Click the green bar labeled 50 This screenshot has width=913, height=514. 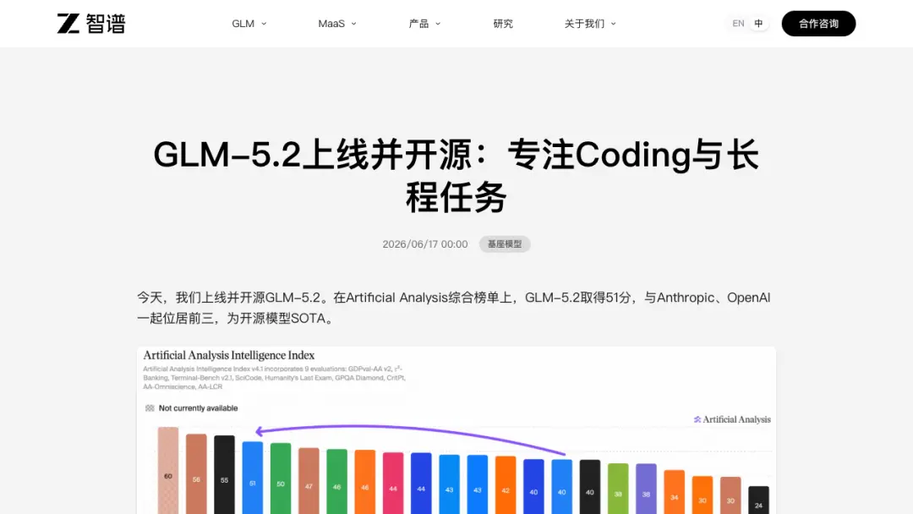[x=281, y=478]
